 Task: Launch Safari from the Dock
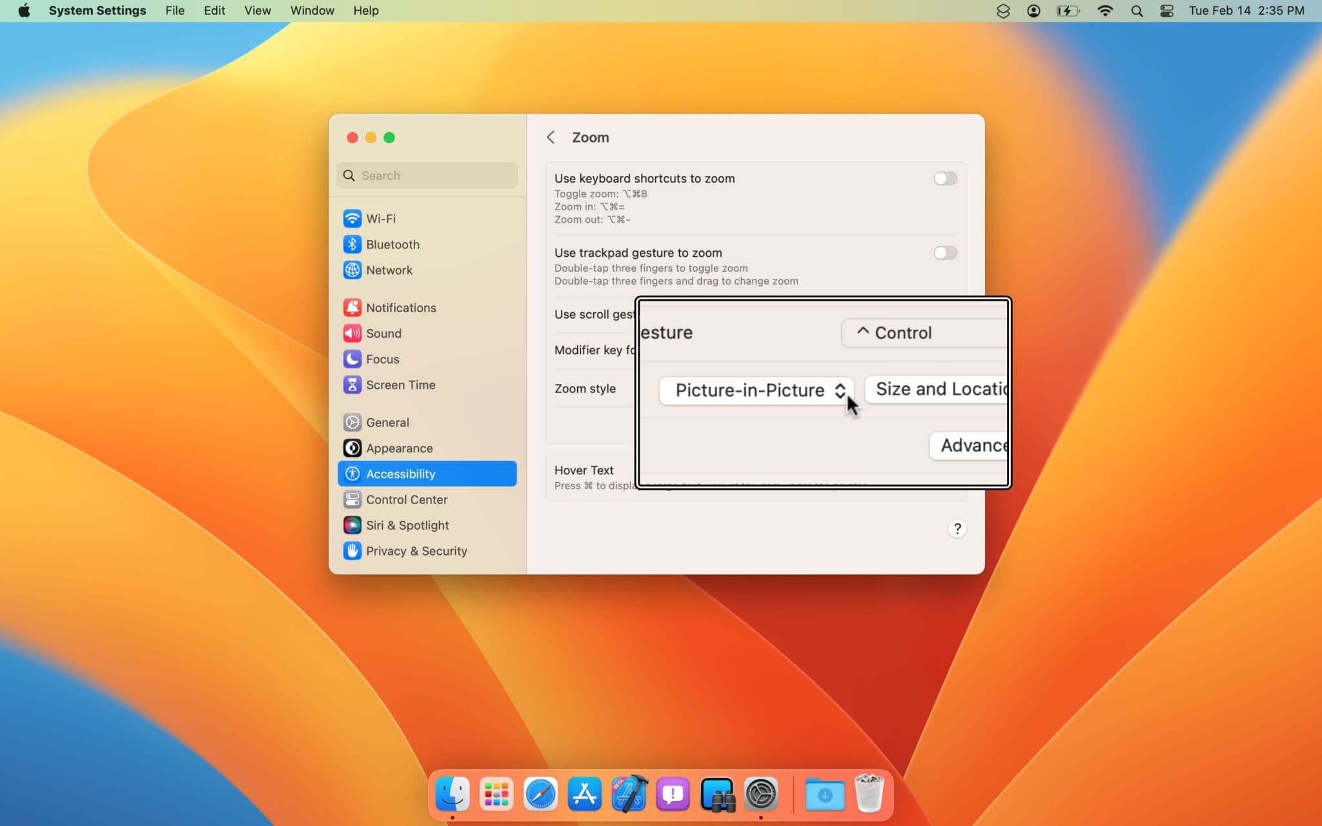pos(540,794)
